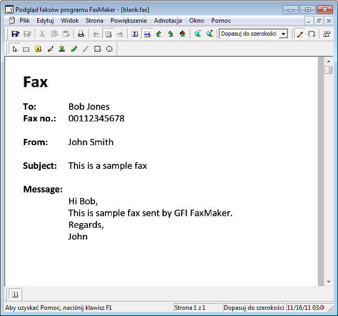The image size is (338, 316).
Task: Click the greyed Save as icon
Action: pos(27,34)
